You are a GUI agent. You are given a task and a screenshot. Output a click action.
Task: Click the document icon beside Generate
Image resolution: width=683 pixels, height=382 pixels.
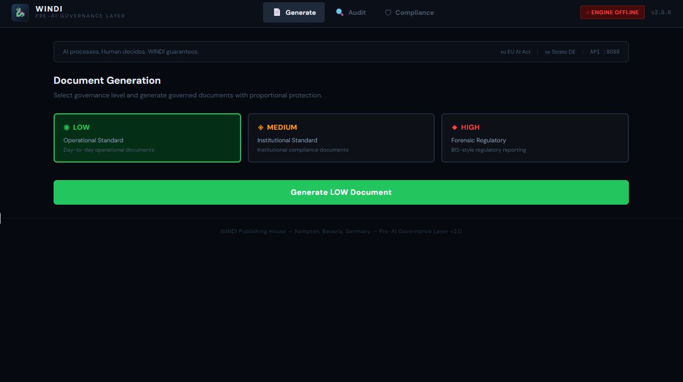(277, 12)
